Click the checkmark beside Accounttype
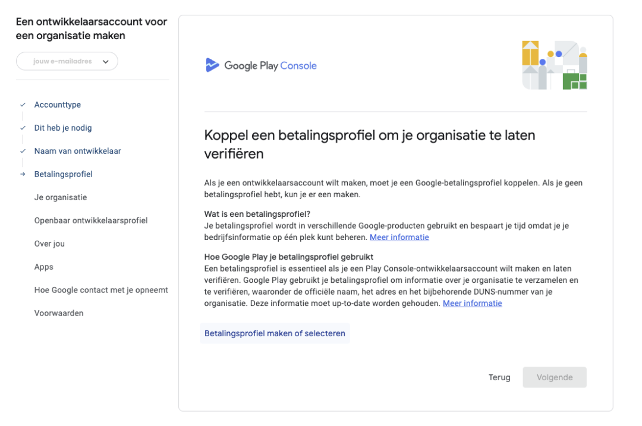This screenshot has height=426, width=642. 23,105
